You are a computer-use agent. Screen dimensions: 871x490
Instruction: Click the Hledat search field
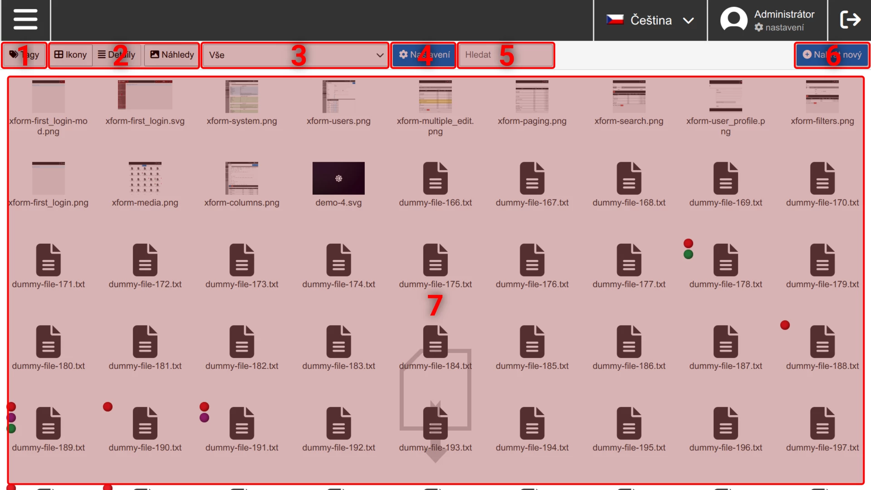pyautogui.click(x=506, y=55)
